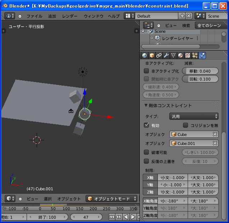Open the Constraints chain-link tab
Viewport: 229px width, 223px height.
pos(159,55)
